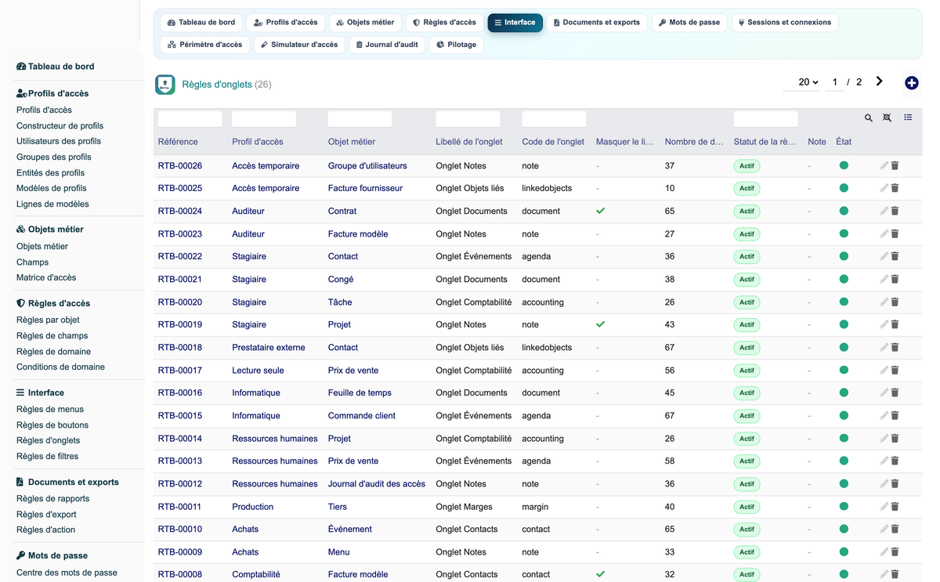
Task: Click the Actif status badge for RTB-00012
Action: coord(747,484)
